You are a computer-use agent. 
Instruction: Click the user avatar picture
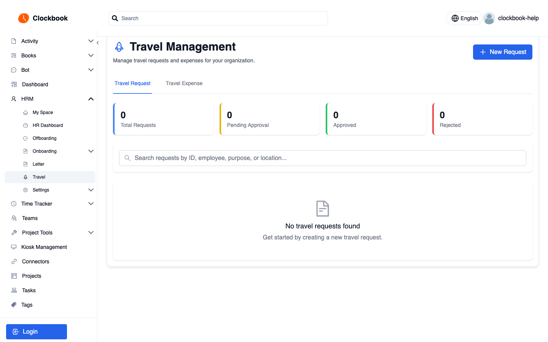(x=489, y=18)
